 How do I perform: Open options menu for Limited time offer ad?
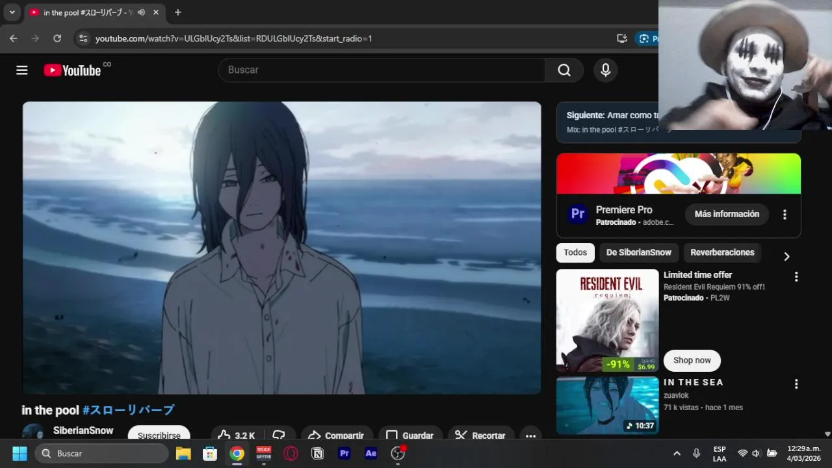[x=796, y=277]
